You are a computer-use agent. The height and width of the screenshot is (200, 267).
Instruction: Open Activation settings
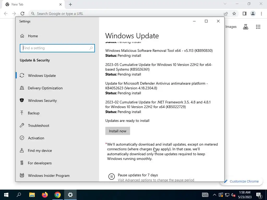coord(36,138)
